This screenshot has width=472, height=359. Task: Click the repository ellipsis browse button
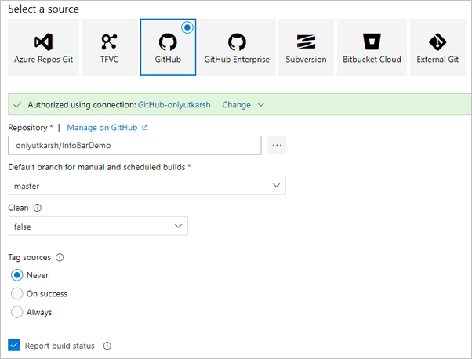point(275,145)
